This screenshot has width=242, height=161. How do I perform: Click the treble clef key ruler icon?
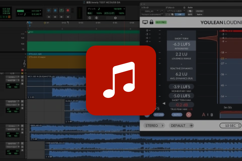24,63
